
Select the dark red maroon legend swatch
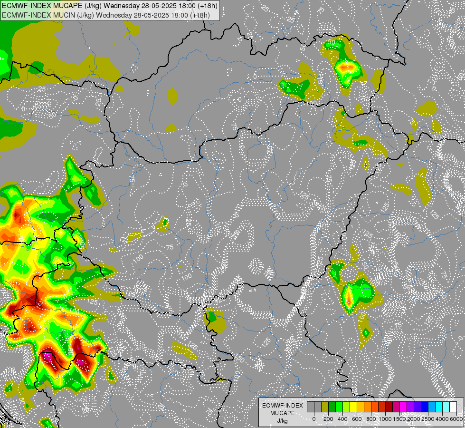[389, 407]
